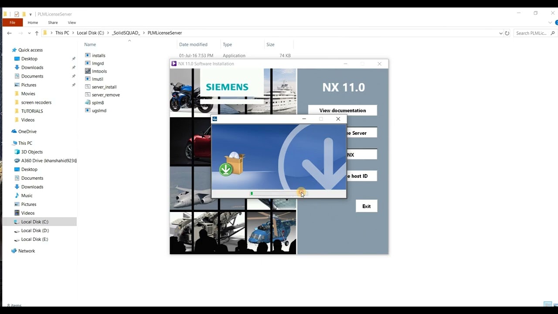Click PLMLicenseServer breadcrumb

tap(165, 33)
